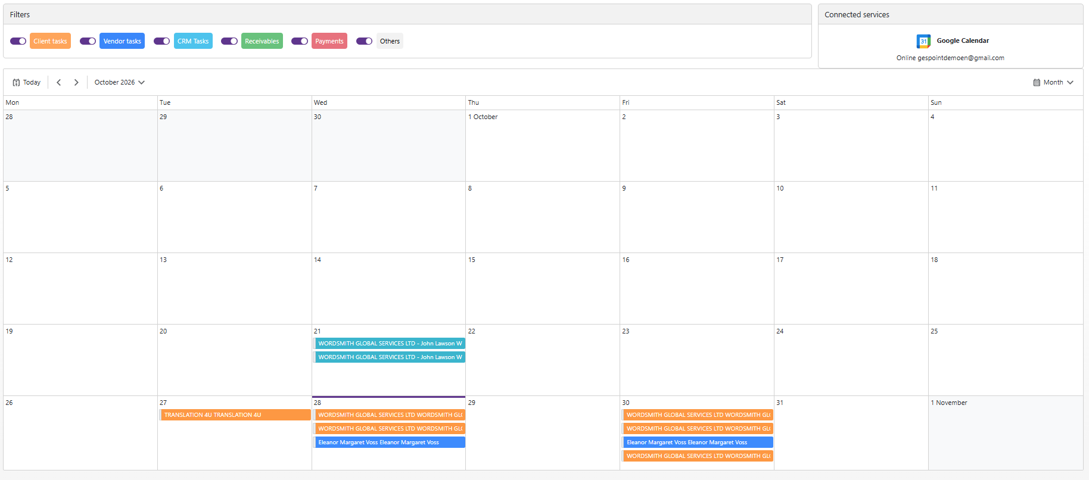Viewport: 1089px width, 480px height.
Task: Toggle the Vendor tasks filter switch
Action: coord(88,41)
